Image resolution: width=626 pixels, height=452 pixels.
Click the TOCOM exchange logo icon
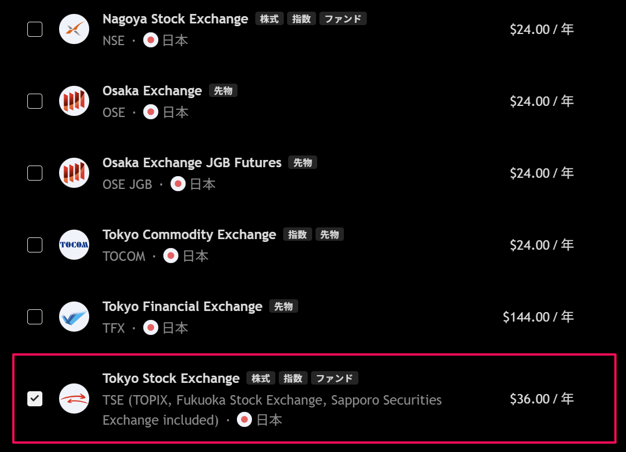coord(74,245)
